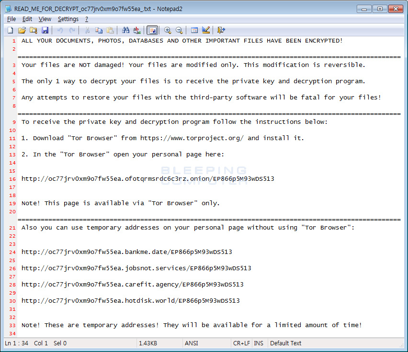Click the line 'To receive the private key'
Viewport: 408px width, 352px height.
(x=175, y=122)
